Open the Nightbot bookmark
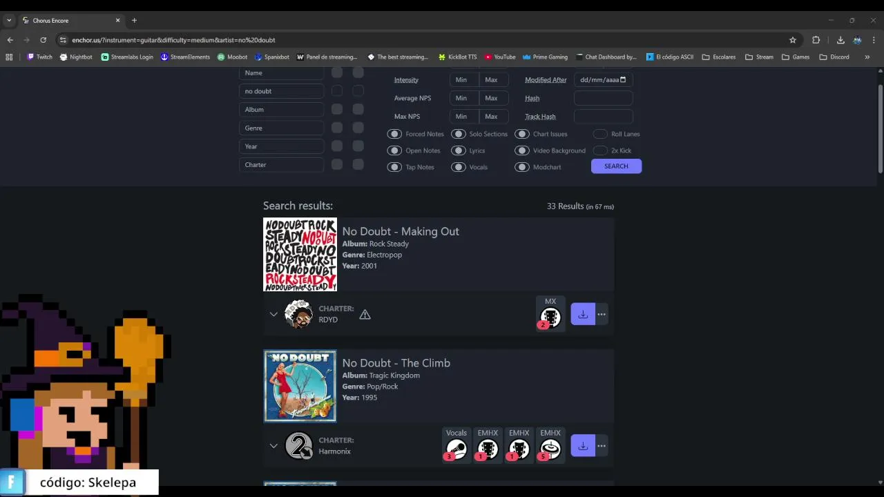 pyautogui.click(x=76, y=57)
